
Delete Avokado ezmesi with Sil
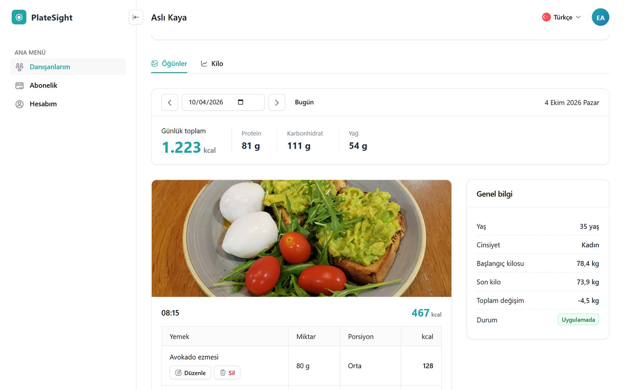pyautogui.click(x=227, y=372)
